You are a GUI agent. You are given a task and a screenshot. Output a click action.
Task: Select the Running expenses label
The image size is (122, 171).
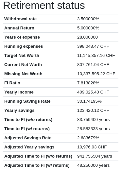(x=24, y=46)
